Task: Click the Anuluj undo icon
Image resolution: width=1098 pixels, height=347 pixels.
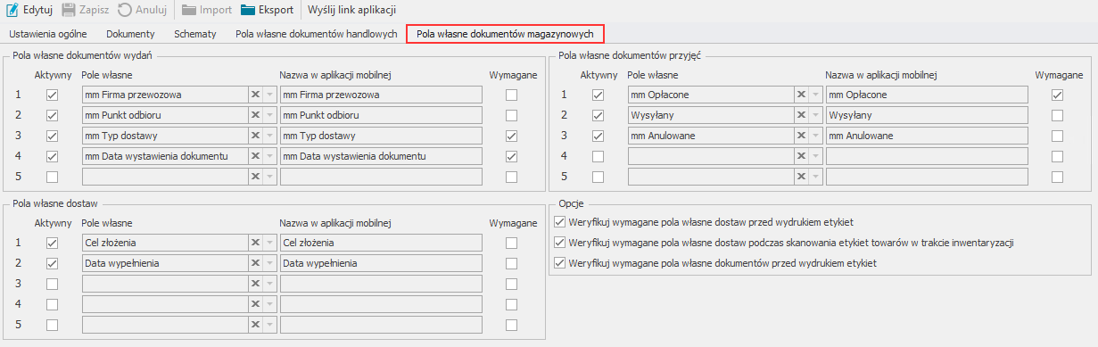Action: 125,11
